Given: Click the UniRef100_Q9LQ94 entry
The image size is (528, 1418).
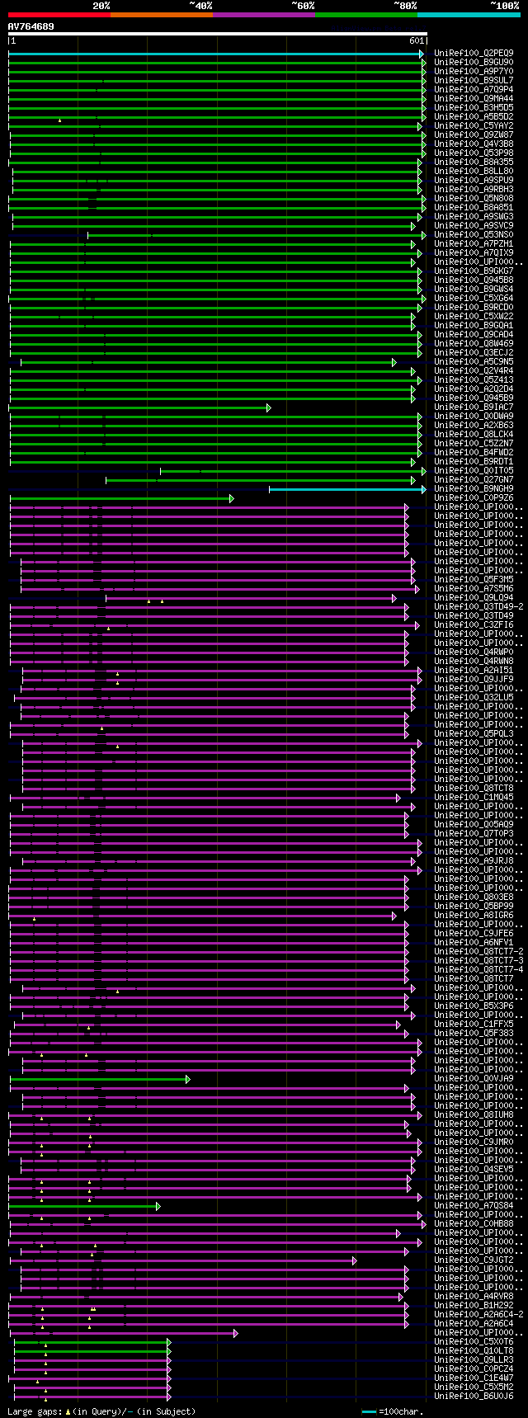Looking at the screenshot, I should (474, 597).
